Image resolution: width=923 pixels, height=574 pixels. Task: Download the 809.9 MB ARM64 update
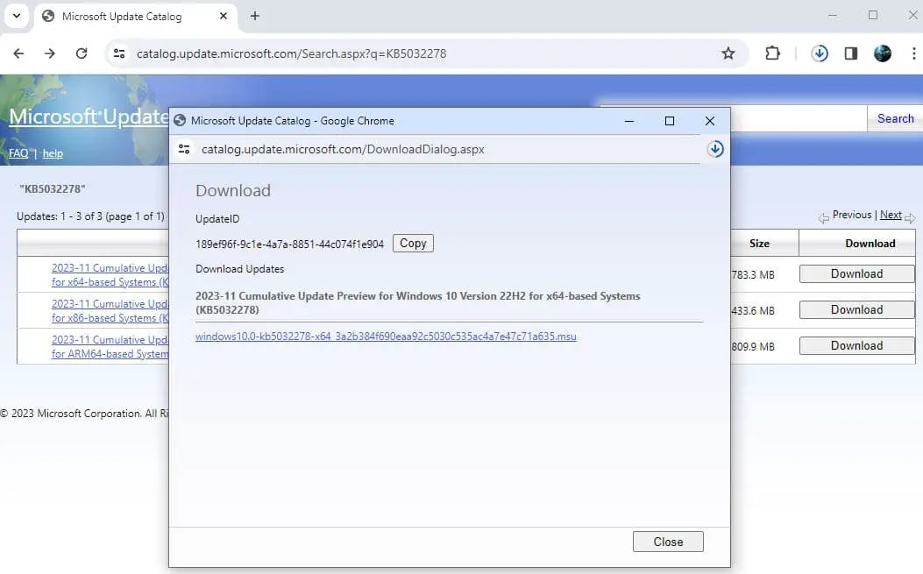pyautogui.click(x=856, y=345)
